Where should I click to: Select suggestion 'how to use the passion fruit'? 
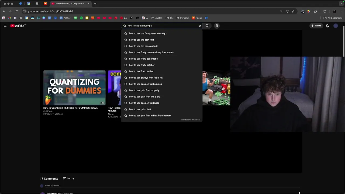pos(161,46)
